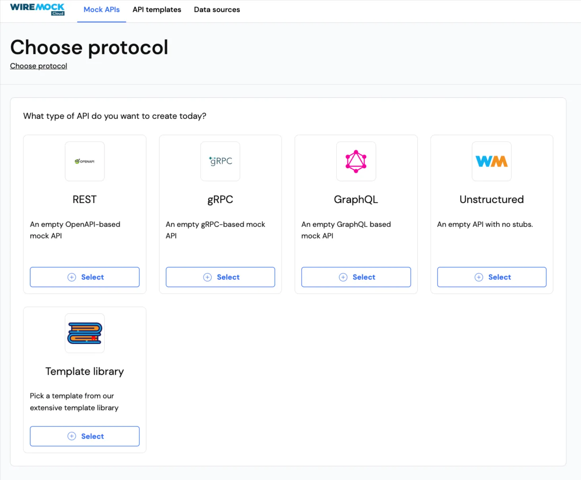This screenshot has height=480, width=581.
Task: Click the plus icon inside the REST Select button
Action: tap(72, 277)
